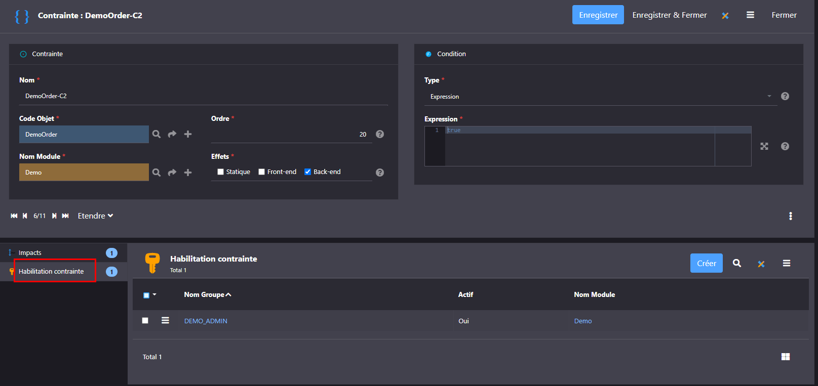This screenshot has width=818, height=386.
Task: Go to the last record
Action: (x=65, y=216)
